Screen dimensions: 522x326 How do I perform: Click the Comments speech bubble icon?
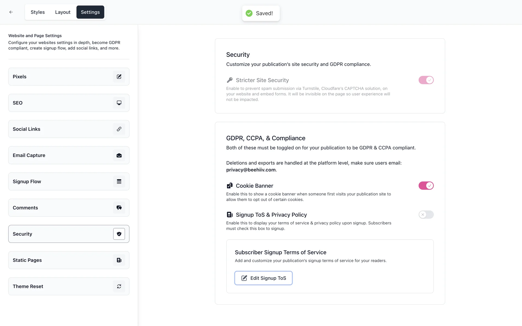pyautogui.click(x=119, y=208)
